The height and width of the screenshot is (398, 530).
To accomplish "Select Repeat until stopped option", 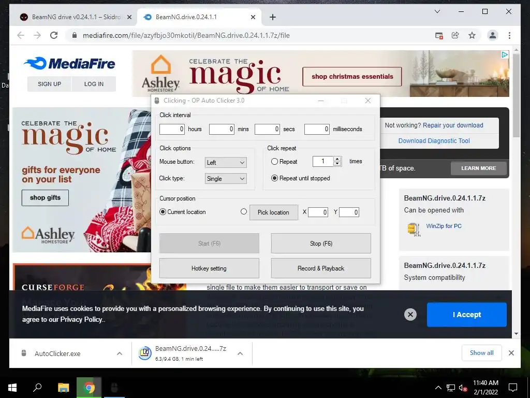I will (x=274, y=178).
